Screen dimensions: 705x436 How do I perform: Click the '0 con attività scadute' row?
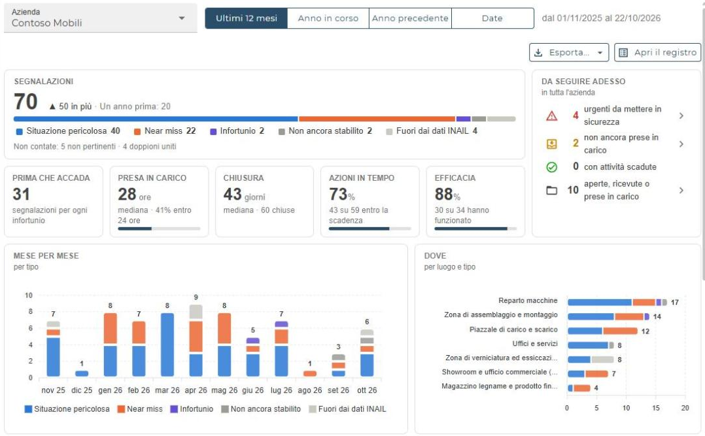(615, 167)
